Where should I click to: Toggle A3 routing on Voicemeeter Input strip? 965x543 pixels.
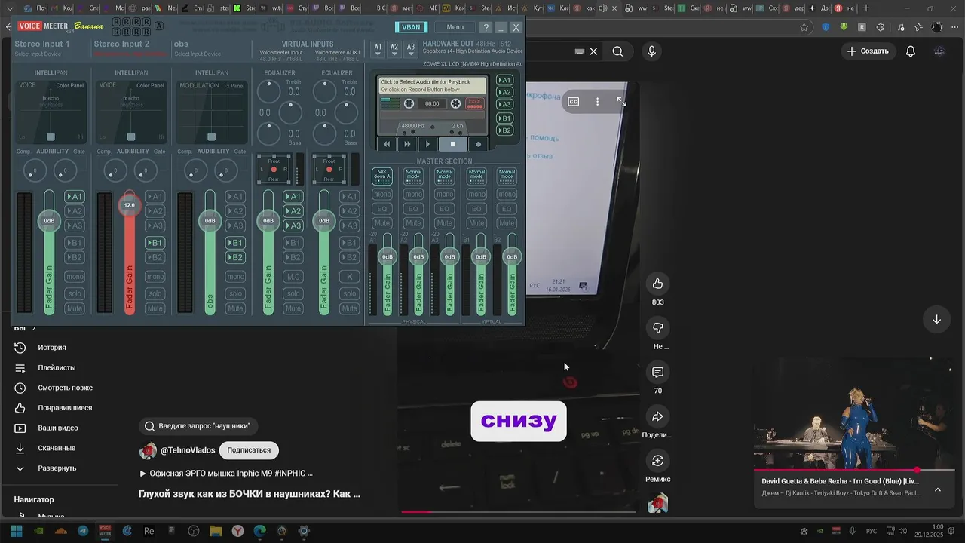point(293,225)
